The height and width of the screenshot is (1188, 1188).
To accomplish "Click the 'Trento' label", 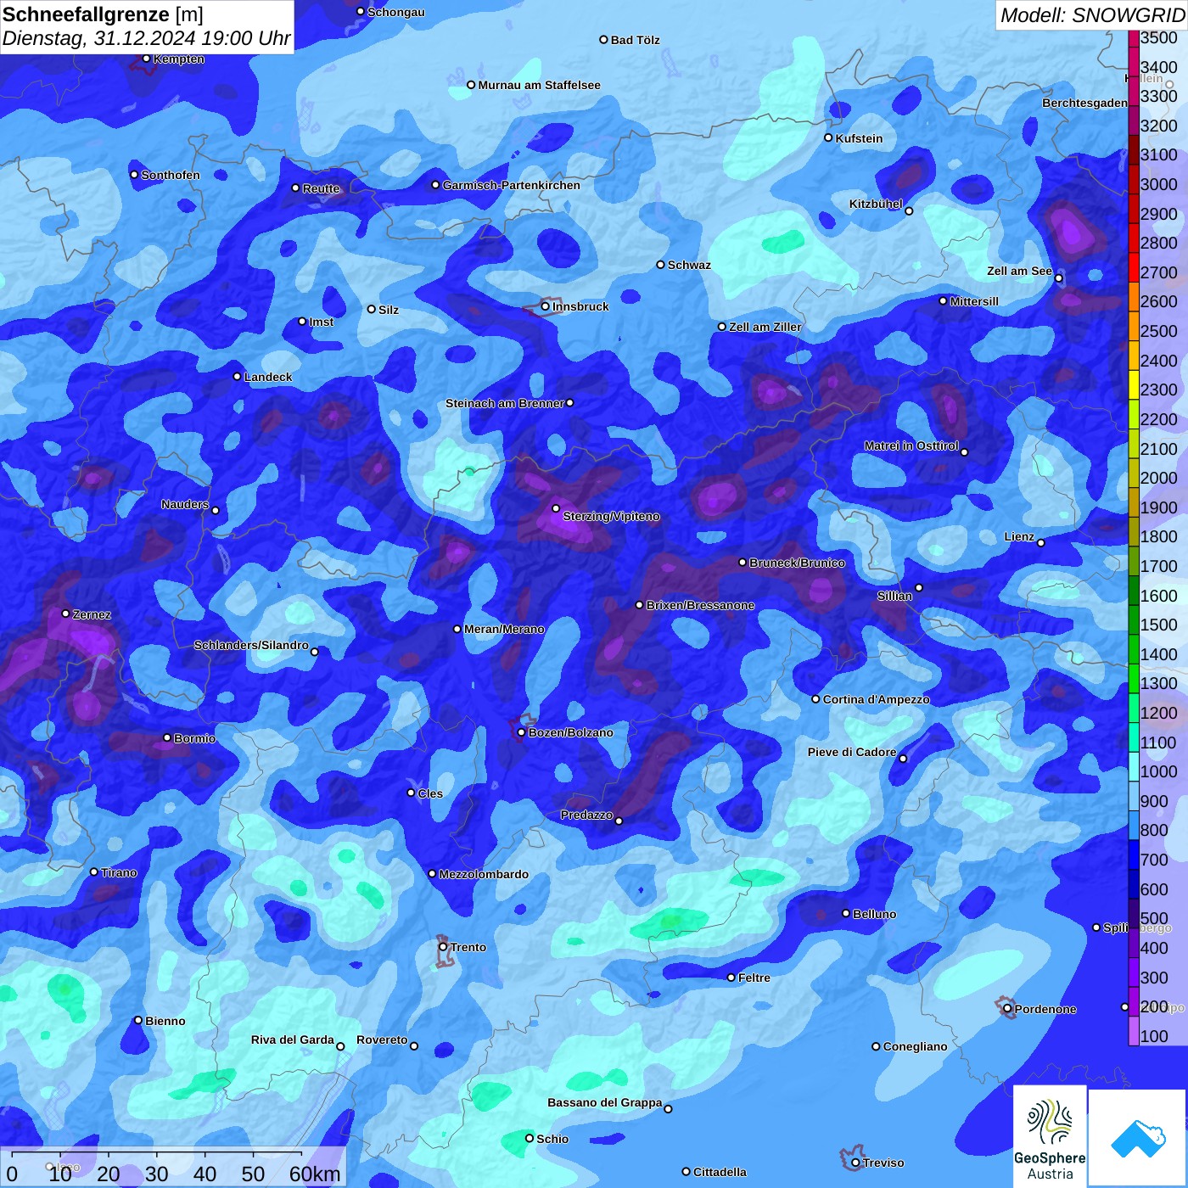I will click(468, 947).
